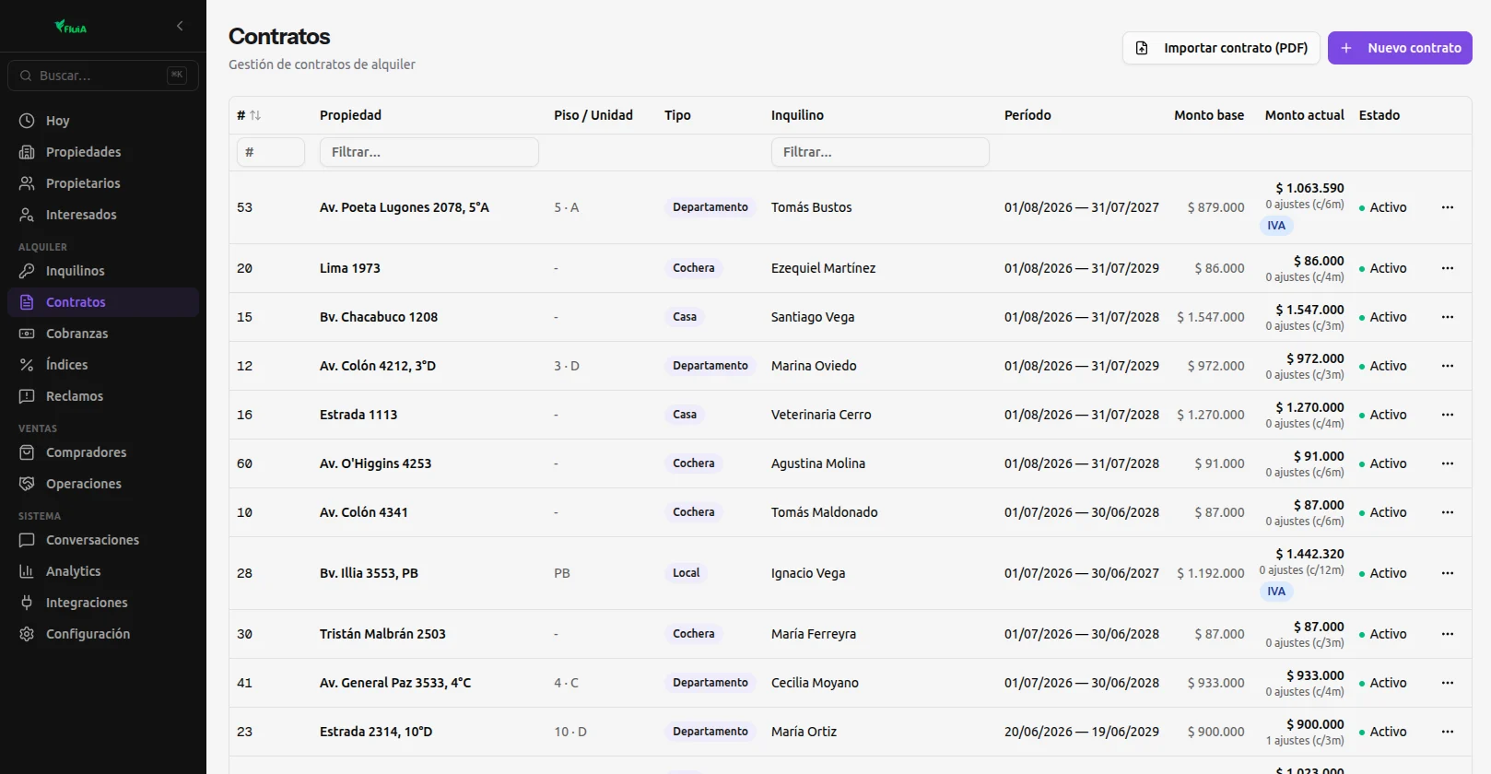The image size is (1491, 774).
Task: Click property Av. Poeta Lugones 2078, 5°A
Action: pyautogui.click(x=405, y=207)
